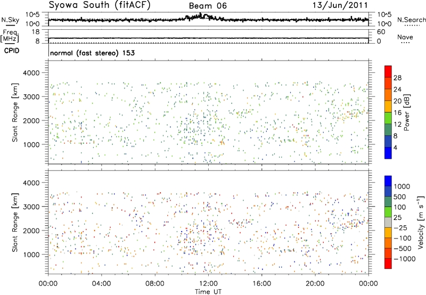Click the velocity panel 'Slant Range [km]' label
This screenshot has width=426, height=295.
click(x=15, y=222)
